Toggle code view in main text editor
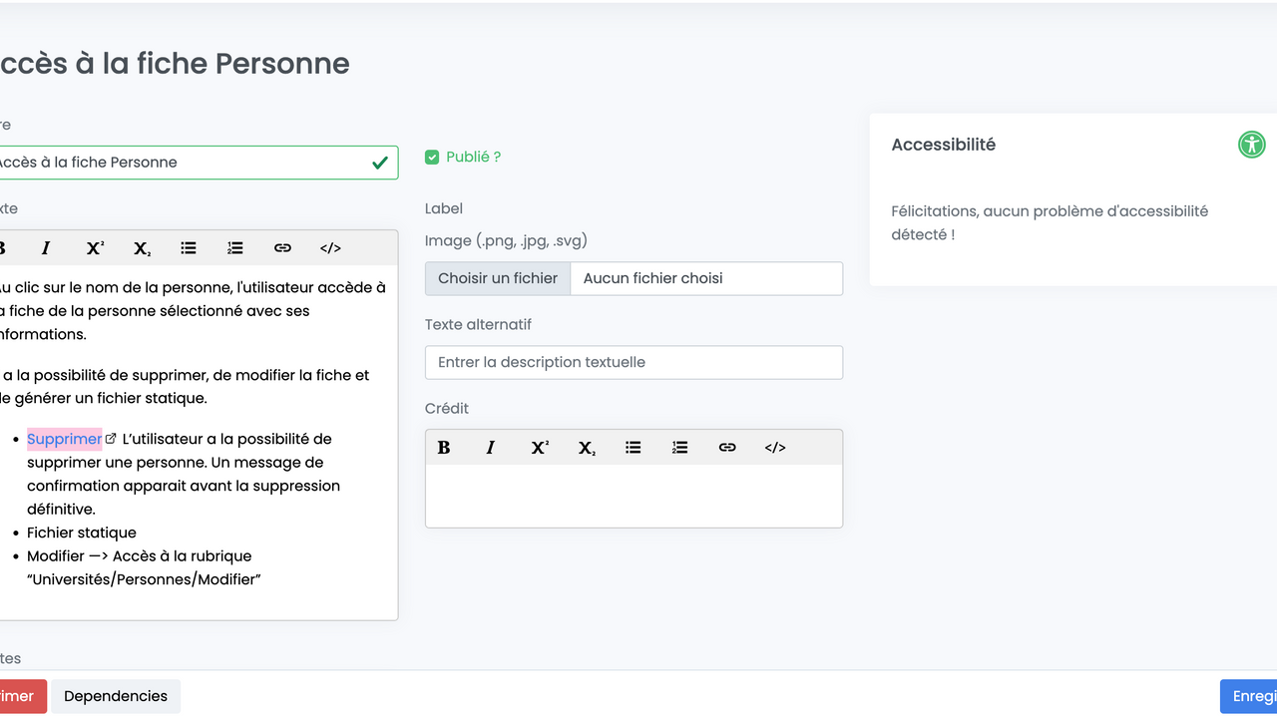The width and height of the screenshot is (1277, 718). [330, 248]
